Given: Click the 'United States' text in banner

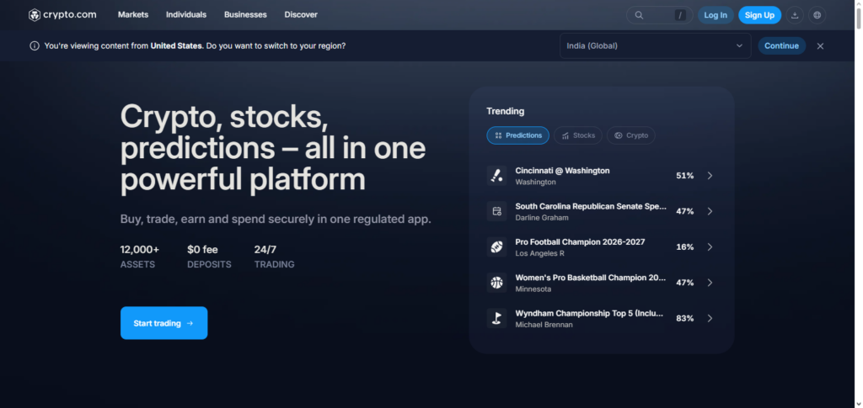Looking at the screenshot, I should click(x=176, y=46).
